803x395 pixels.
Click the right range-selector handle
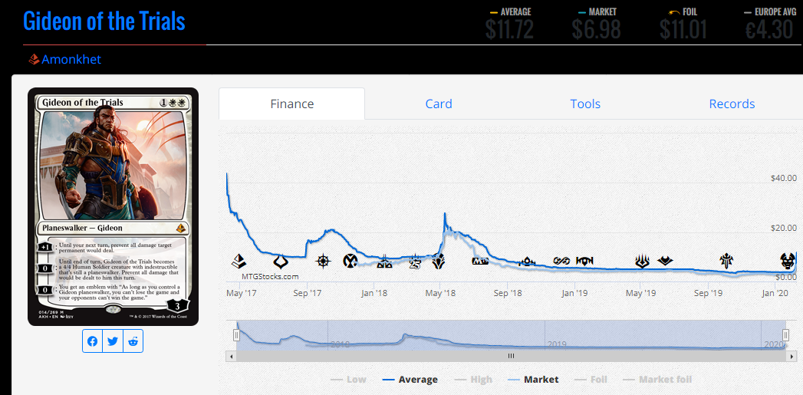[x=786, y=335]
